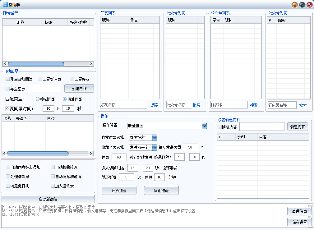This screenshot has height=230, width=314.
Task: Expand the 群发对象选择 dropdown
Action: (x=155, y=138)
